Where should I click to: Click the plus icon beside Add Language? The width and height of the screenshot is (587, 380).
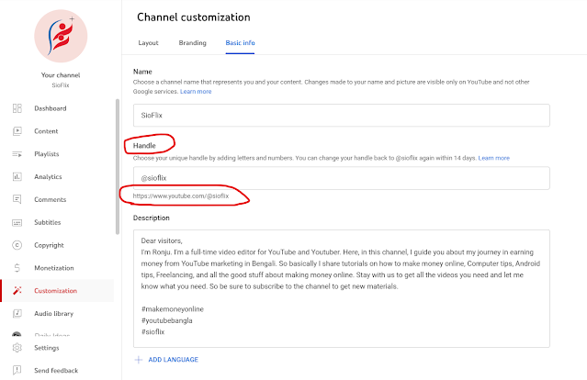tap(139, 360)
